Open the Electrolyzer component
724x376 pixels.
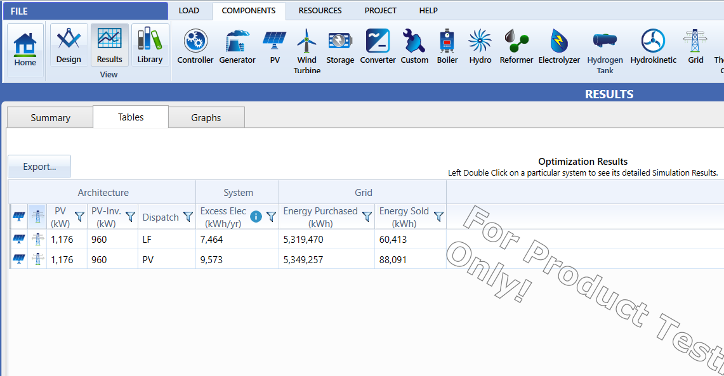pos(559,48)
